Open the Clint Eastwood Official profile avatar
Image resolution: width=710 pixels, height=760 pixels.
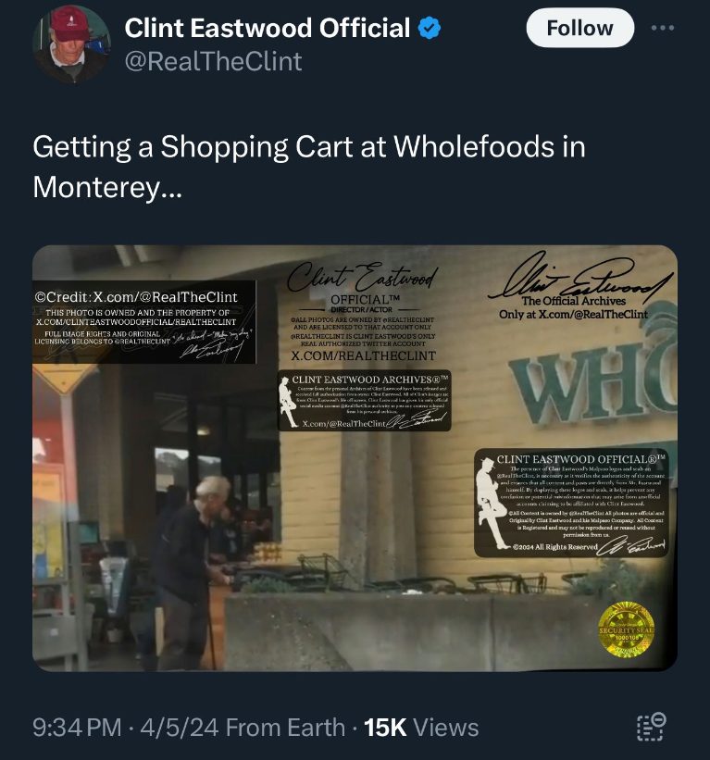(71, 44)
